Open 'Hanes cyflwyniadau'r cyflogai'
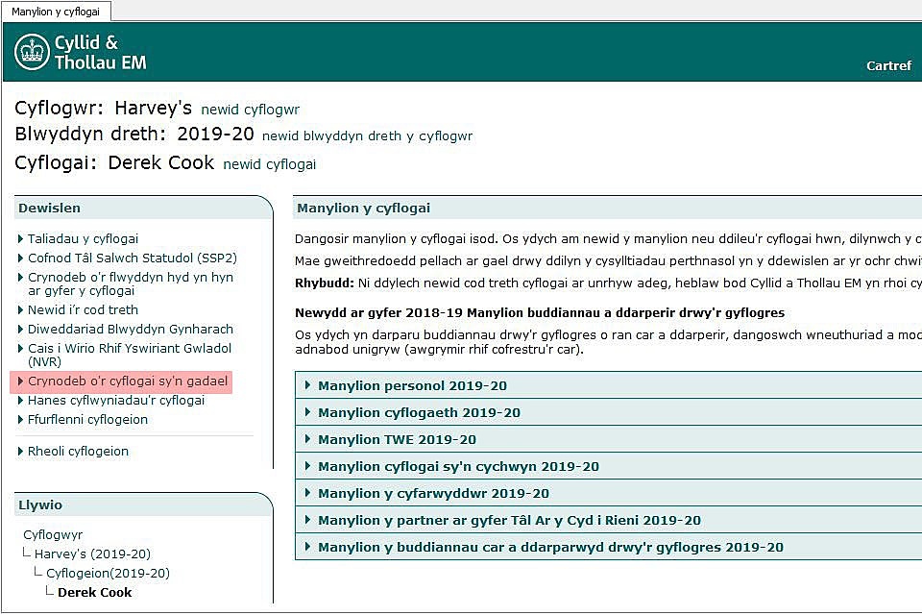Image resolution: width=922 pixels, height=615 pixels. click(115, 401)
